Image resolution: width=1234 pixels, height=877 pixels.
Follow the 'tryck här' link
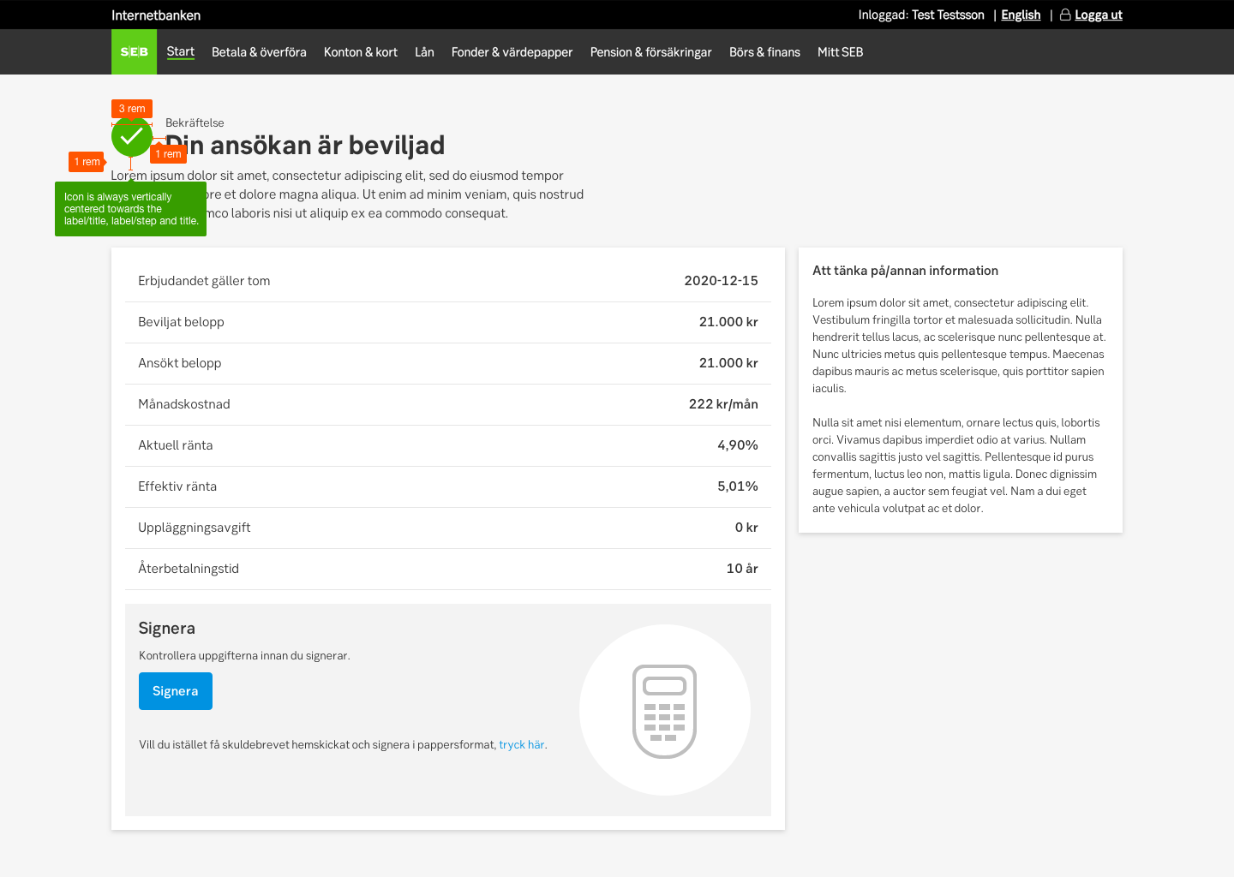click(521, 745)
